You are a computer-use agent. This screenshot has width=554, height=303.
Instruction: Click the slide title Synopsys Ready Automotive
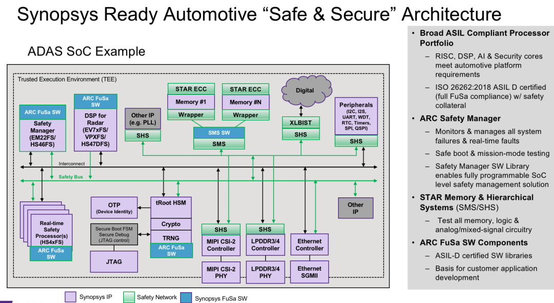tap(259, 14)
